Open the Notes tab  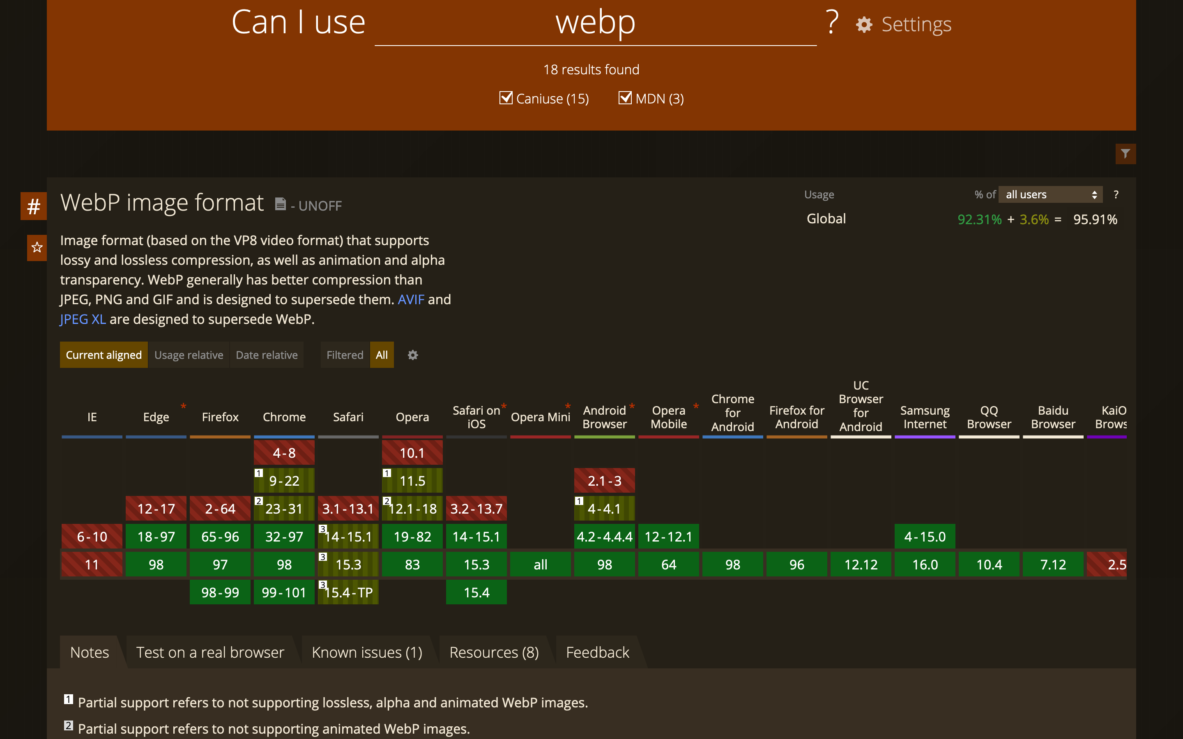coord(90,652)
